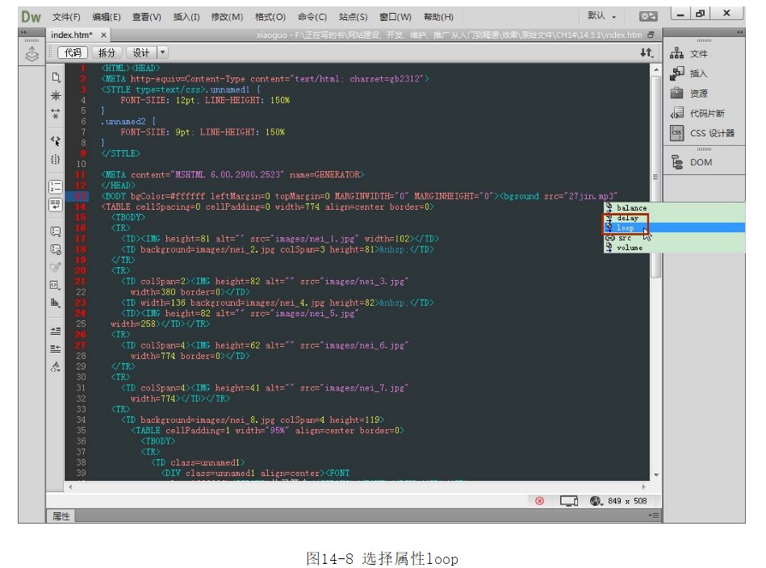Select the loop attribute in code hints

click(626, 228)
